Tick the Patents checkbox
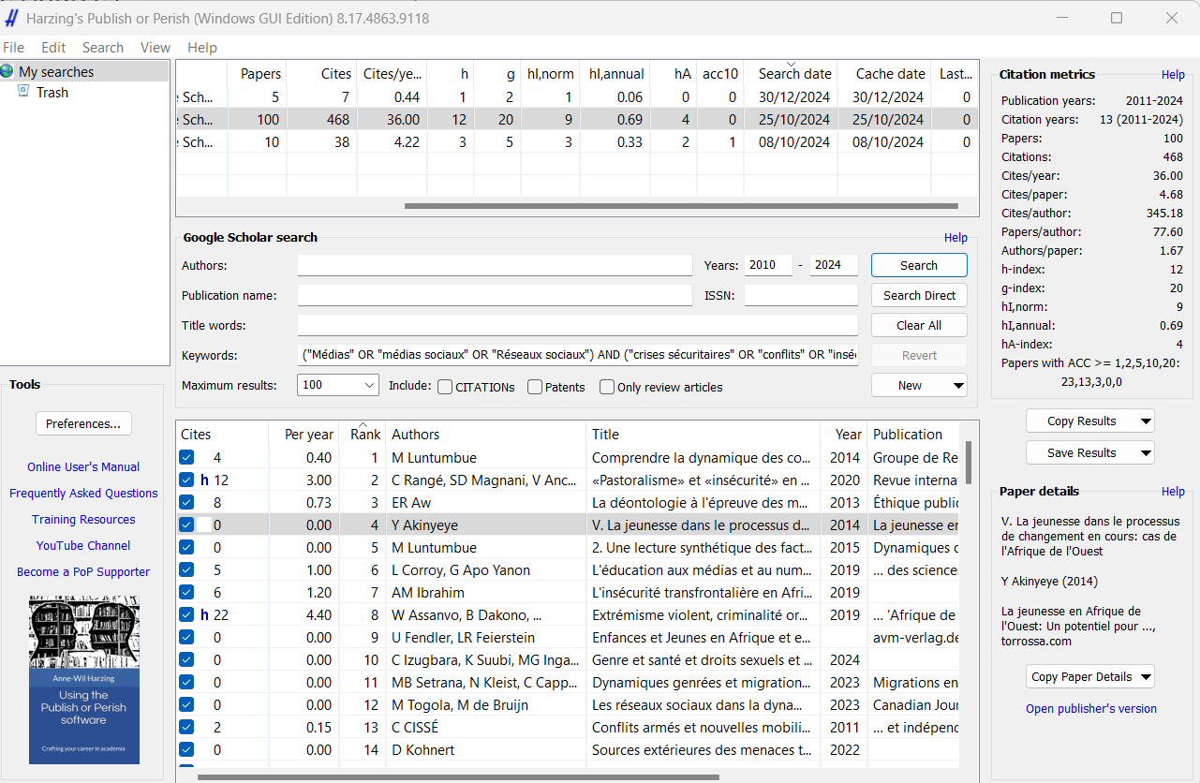 [535, 387]
